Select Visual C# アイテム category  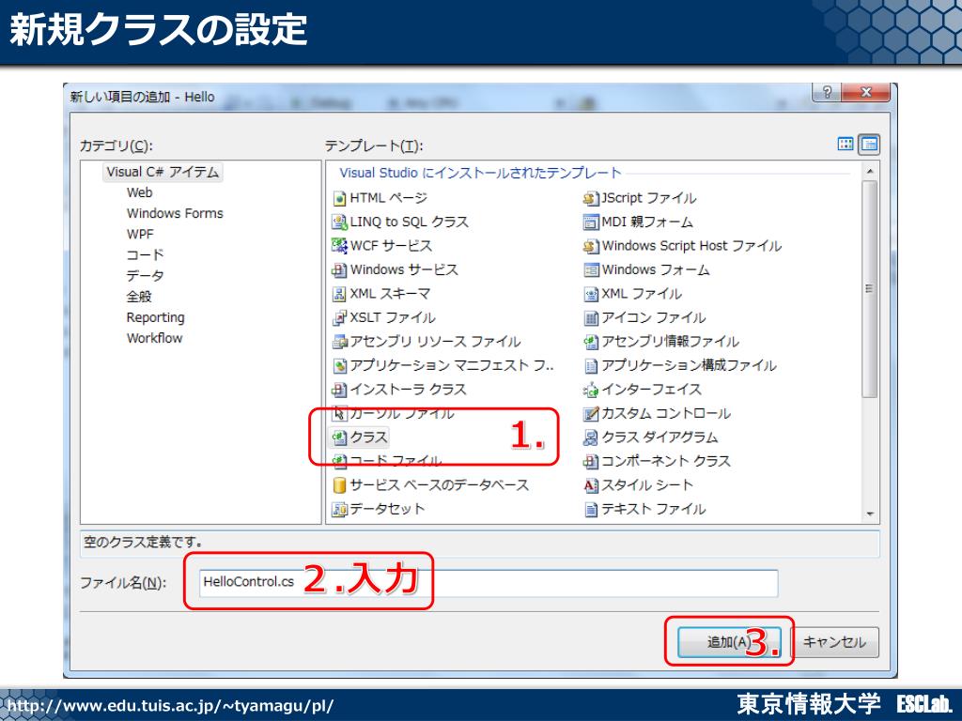pos(163,172)
